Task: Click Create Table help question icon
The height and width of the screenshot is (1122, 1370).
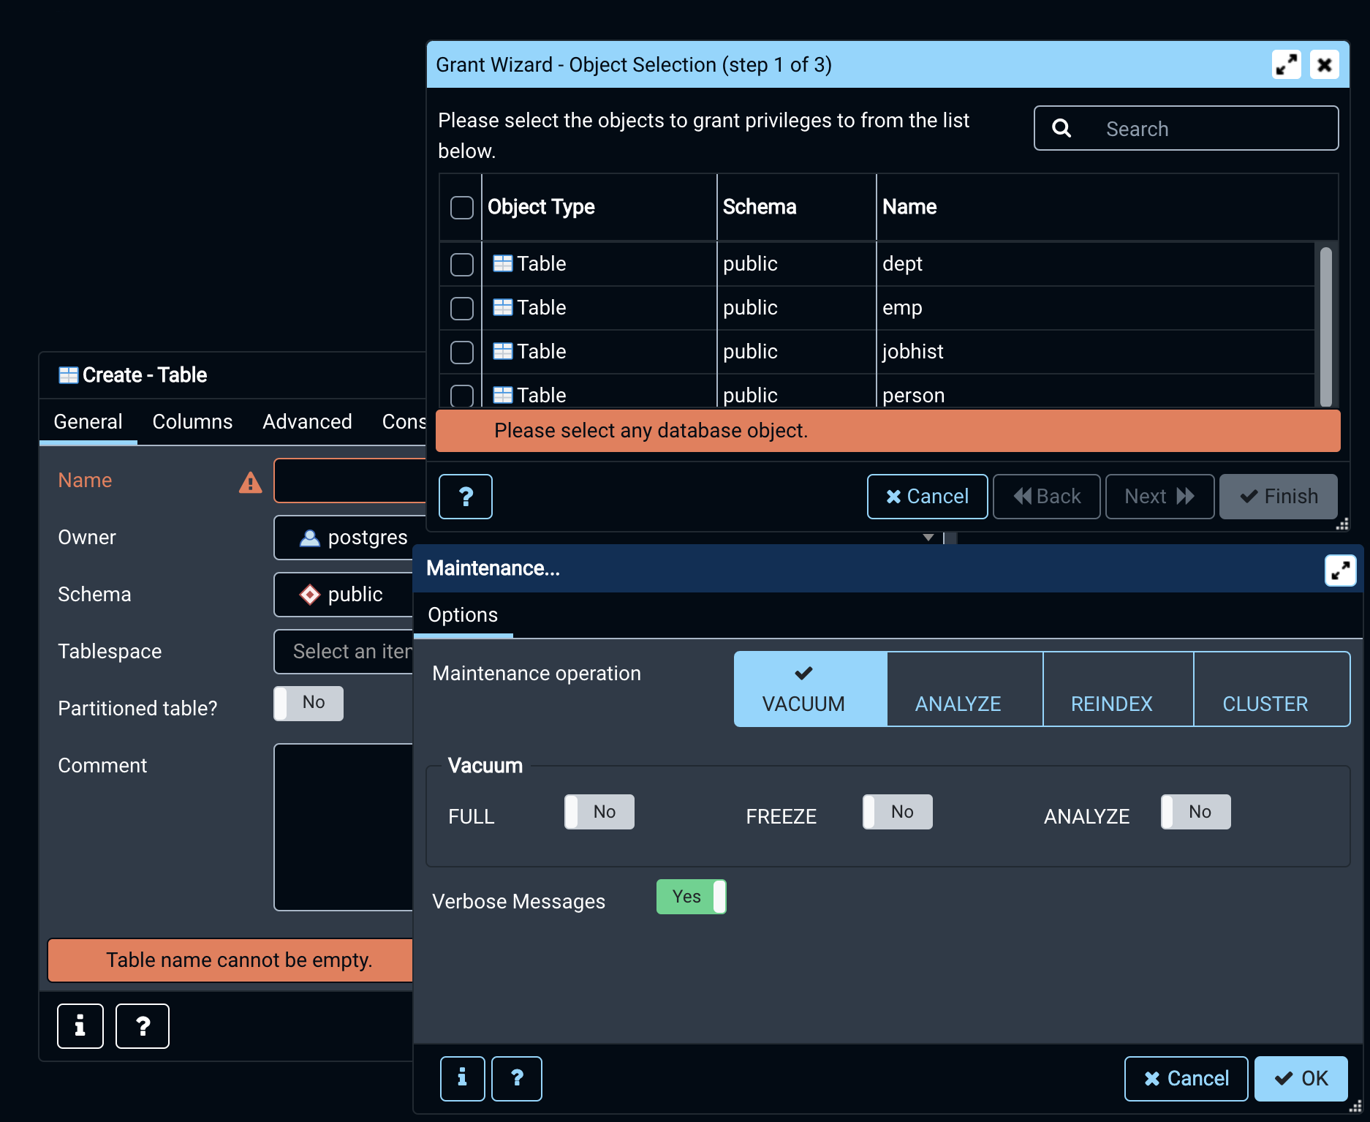Action: (x=143, y=1026)
